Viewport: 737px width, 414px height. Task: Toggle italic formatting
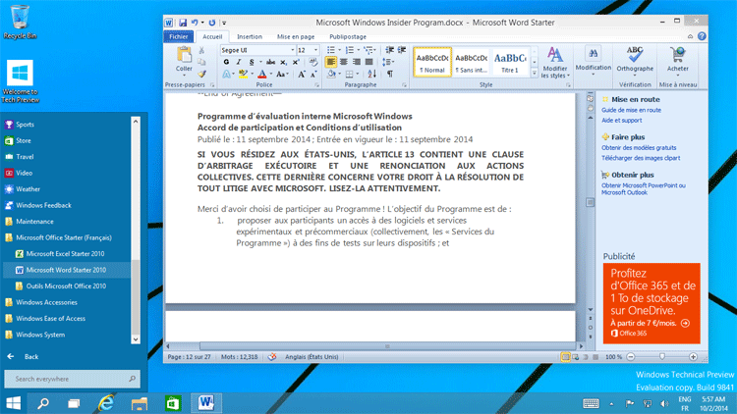(x=239, y=62)
